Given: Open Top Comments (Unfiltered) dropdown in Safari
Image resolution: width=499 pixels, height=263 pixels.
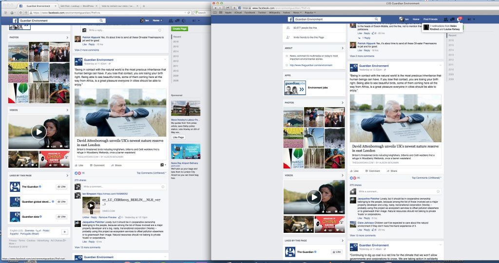Looking at the screenshot, I should click(x=426, y=178).
